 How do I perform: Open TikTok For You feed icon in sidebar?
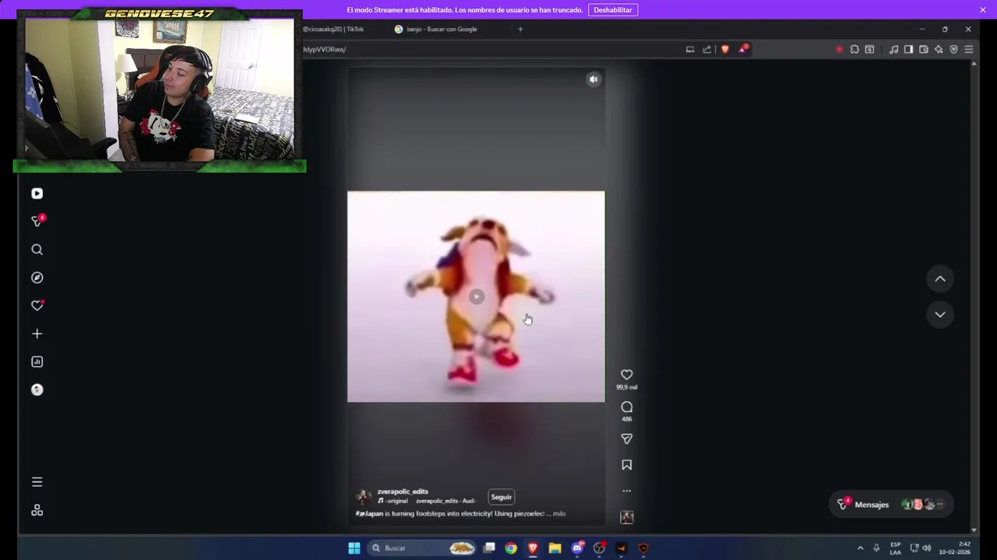tap(37, 194)
